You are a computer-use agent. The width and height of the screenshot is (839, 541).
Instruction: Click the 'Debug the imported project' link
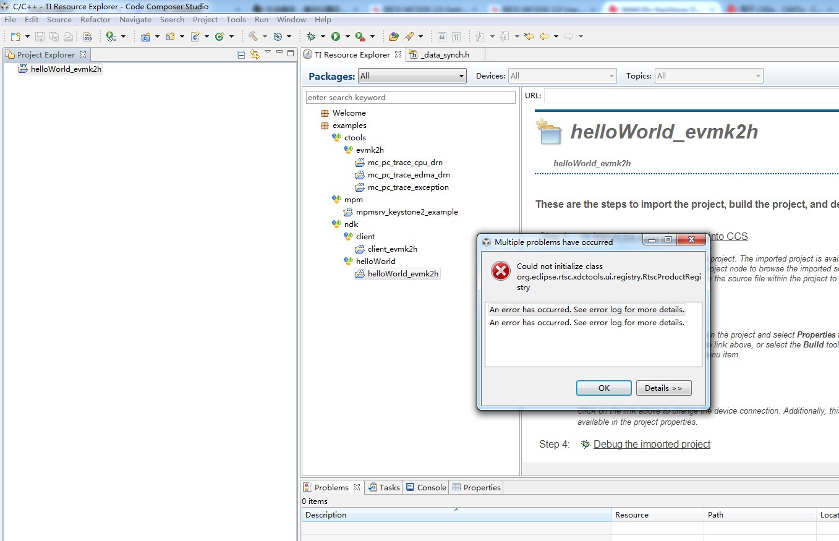coord(652,444)
